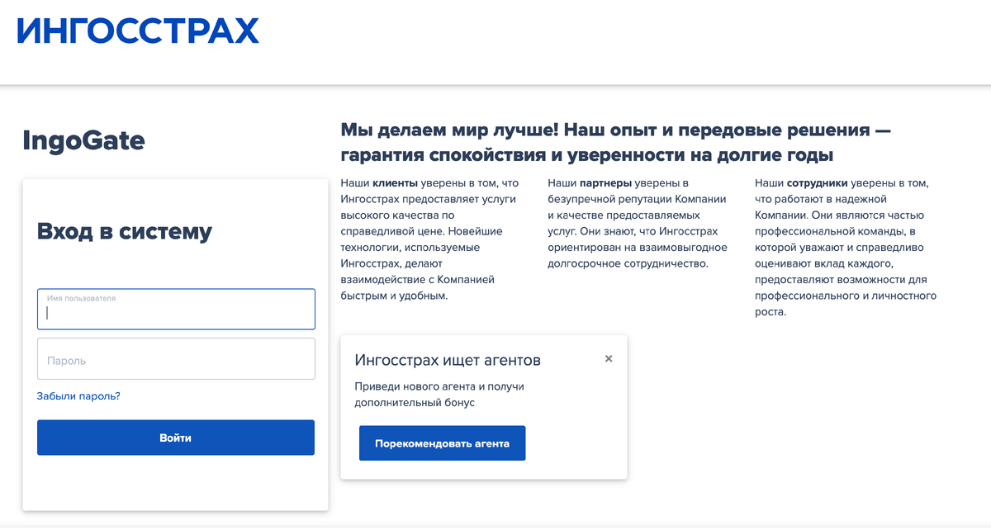Click the Порекомендовать агента button
Image resolution: width=991 pixels, height=530 pixels.
tap(442, 443)
